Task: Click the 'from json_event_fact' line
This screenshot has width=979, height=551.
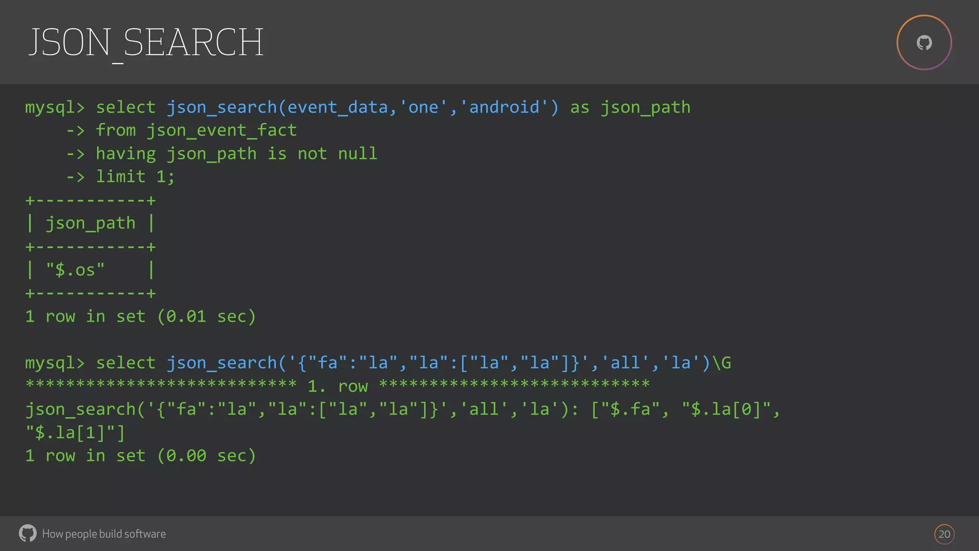Action: tap(196, 130)
